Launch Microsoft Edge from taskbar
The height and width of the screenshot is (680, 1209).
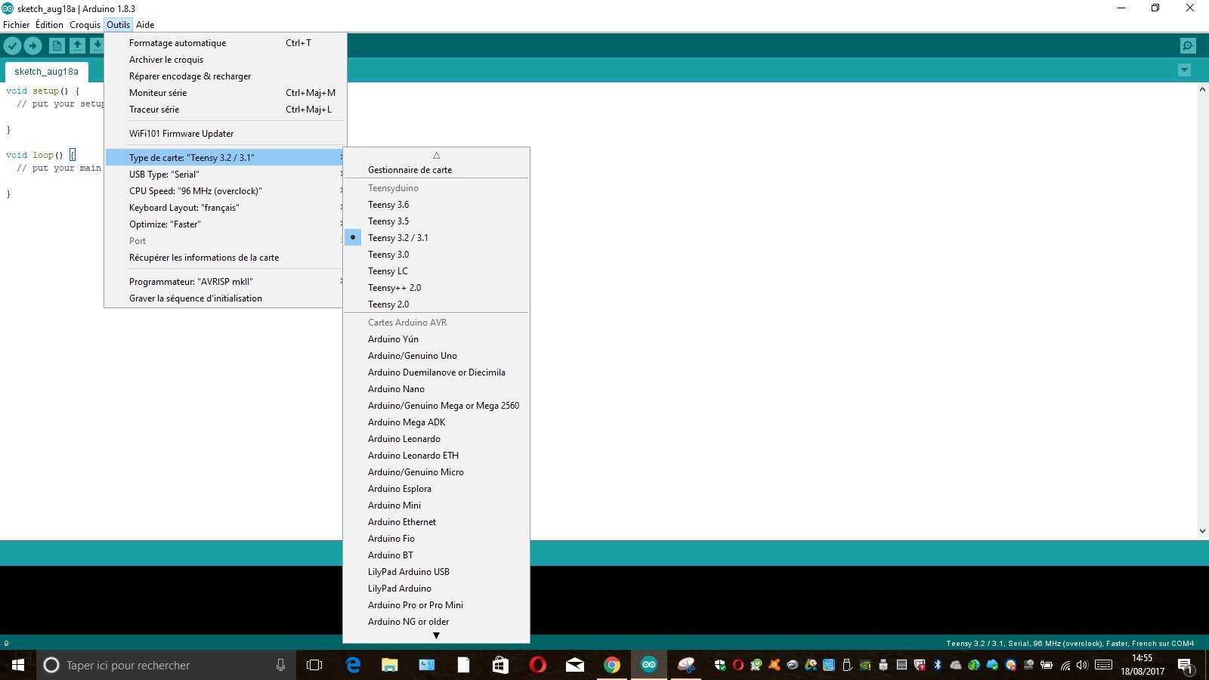pyautogui.click(x=353, y=665)
